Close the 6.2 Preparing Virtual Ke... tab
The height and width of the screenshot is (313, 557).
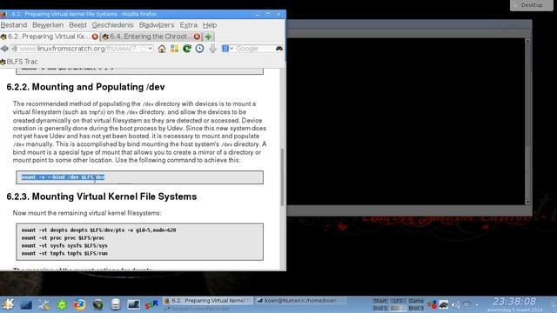[95, 37]
